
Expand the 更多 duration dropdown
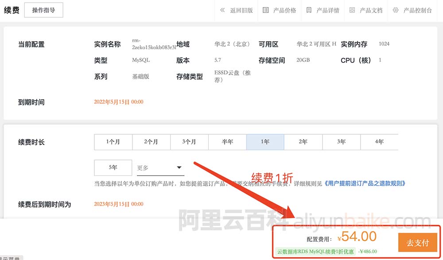159,168
